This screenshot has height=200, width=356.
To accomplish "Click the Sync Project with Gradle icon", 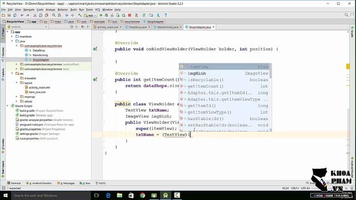I will coord(144,15).
